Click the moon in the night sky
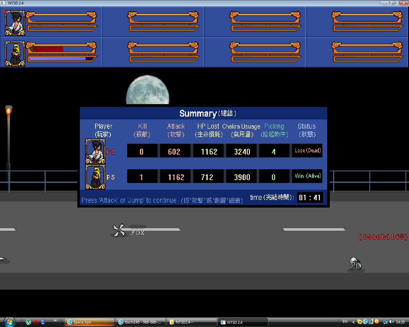Screen dimensions: 409x327 click(148, 90)
